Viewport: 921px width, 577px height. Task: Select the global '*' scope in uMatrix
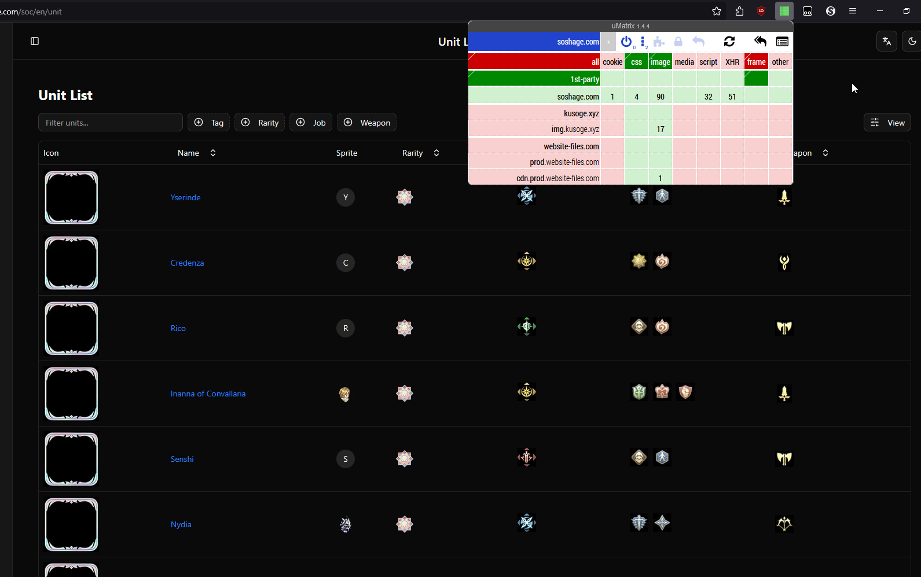click(x=608, y=42)
